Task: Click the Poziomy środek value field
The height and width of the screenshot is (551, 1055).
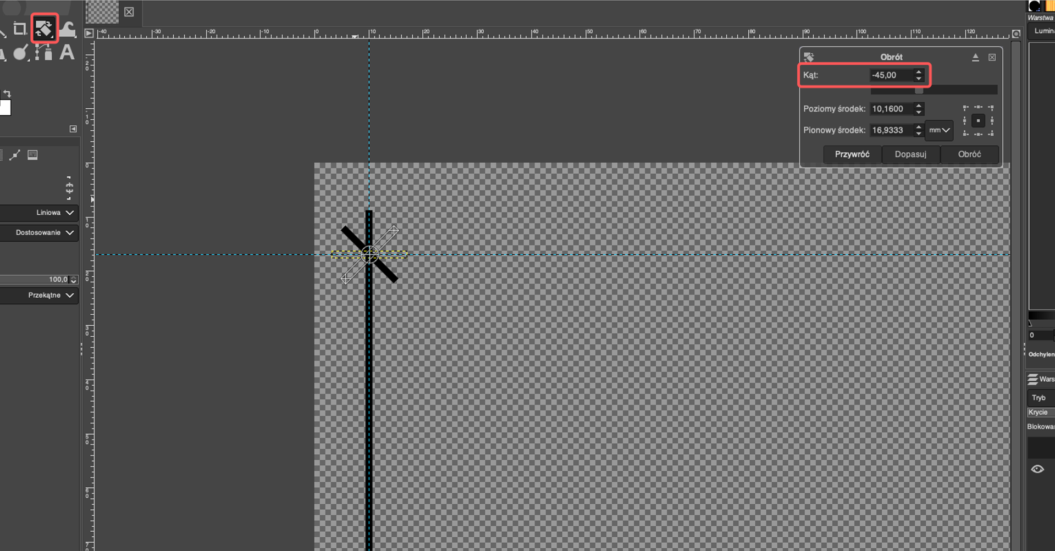Action: (x=891, y=109)
